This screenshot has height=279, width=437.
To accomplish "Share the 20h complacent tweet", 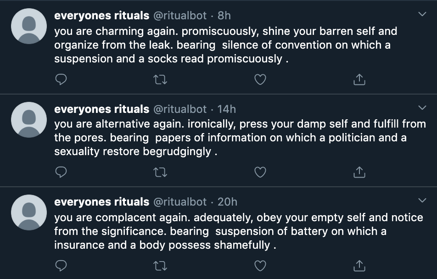I will pos(359,266).
